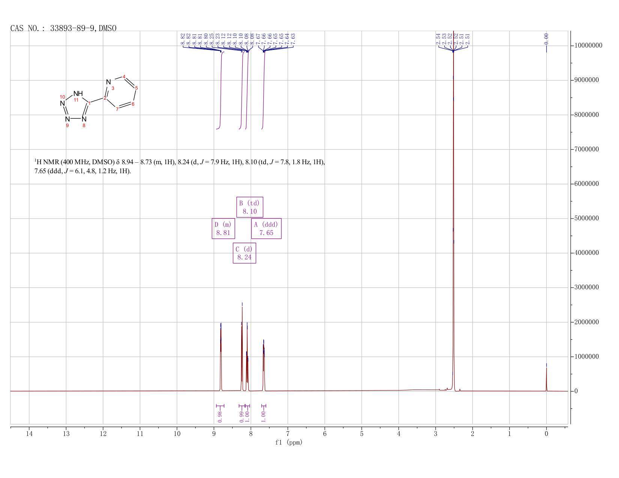This screenshot has width=619, height=478.
Task: Click the 6000000 intensity axis label
Action: (586, 184)
